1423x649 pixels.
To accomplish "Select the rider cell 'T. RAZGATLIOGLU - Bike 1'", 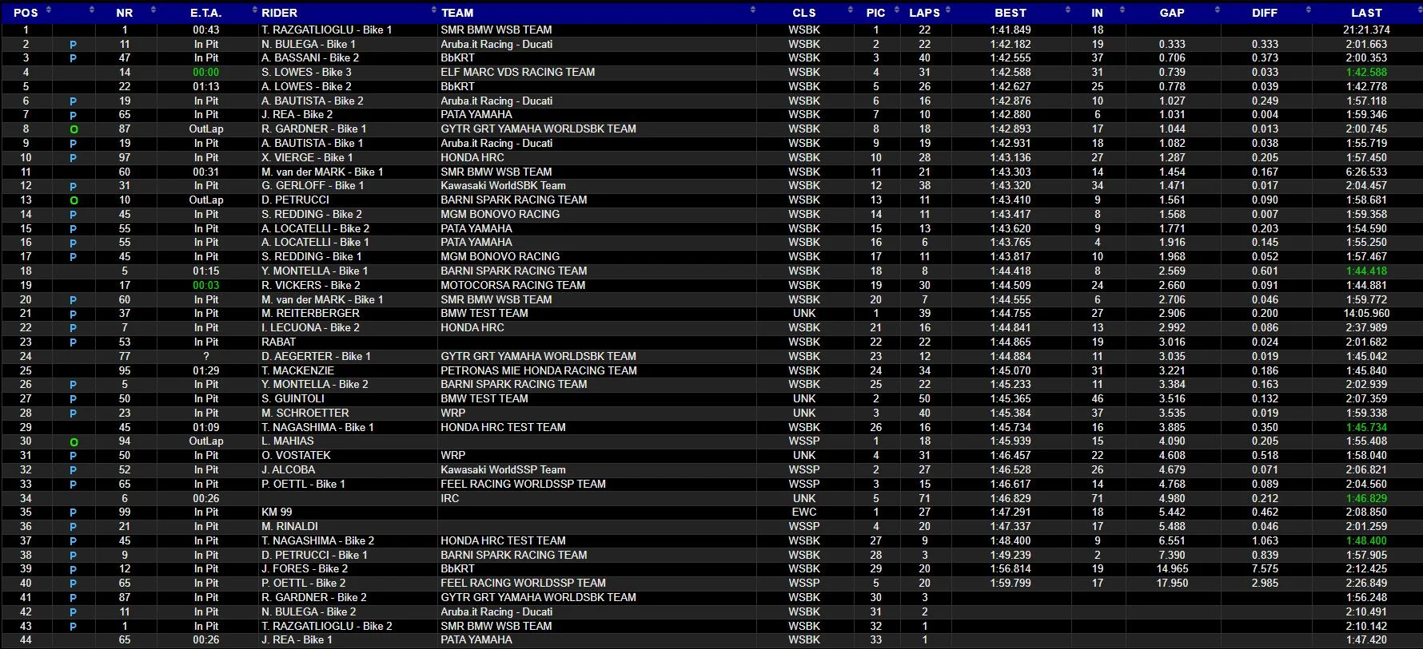I will pos(326,30).
